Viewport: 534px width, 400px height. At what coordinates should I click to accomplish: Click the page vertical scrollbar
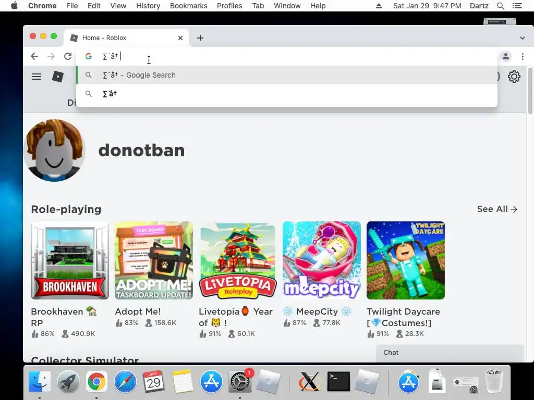(530, 91)
